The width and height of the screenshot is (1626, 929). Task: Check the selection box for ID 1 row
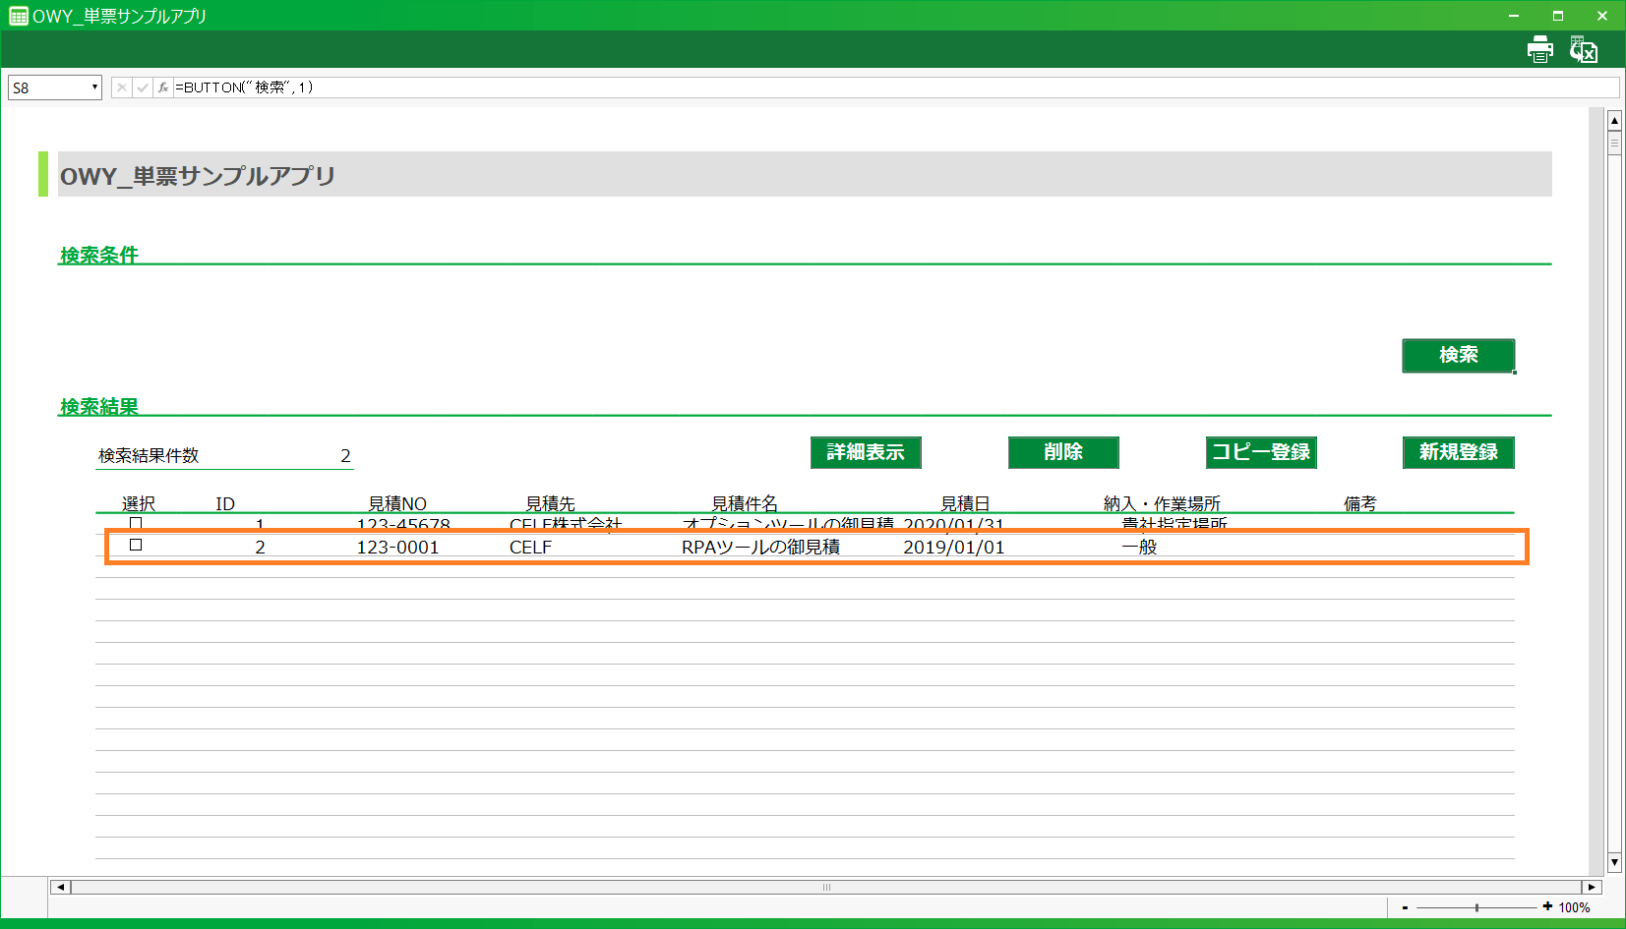pos(136,523)
